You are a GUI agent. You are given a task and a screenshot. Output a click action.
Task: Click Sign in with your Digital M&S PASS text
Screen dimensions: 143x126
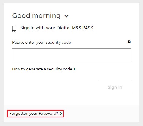coord(57,28)
